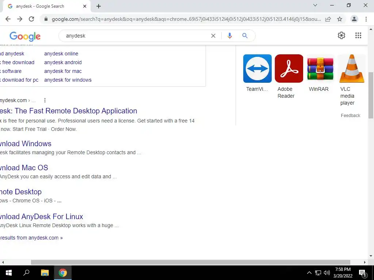Click the address bar URL
374x280 pixels.
point(186,19)
